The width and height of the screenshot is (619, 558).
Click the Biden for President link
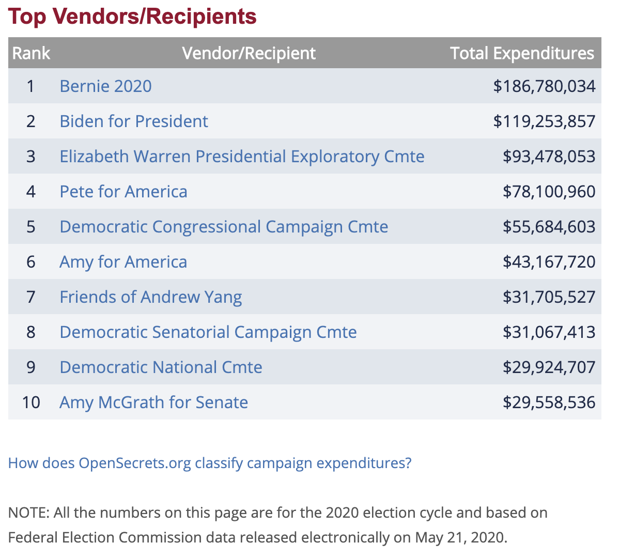click(x=133, y=121)
